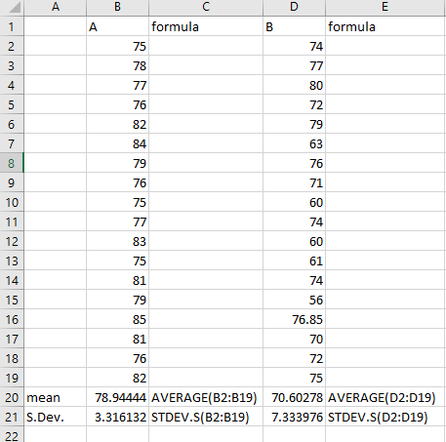
Task: Select column D header
Action: click(294, 7)
